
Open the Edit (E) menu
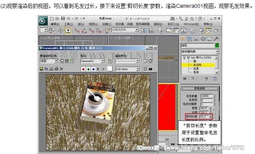(55, 24)
